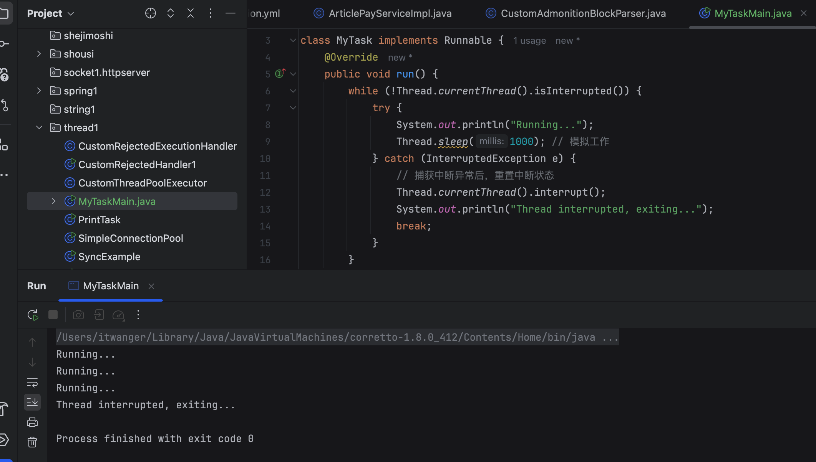Viewport: 816px width, 462px height.
Task: Click the java command path in console
Action: (x=337, y=337)
